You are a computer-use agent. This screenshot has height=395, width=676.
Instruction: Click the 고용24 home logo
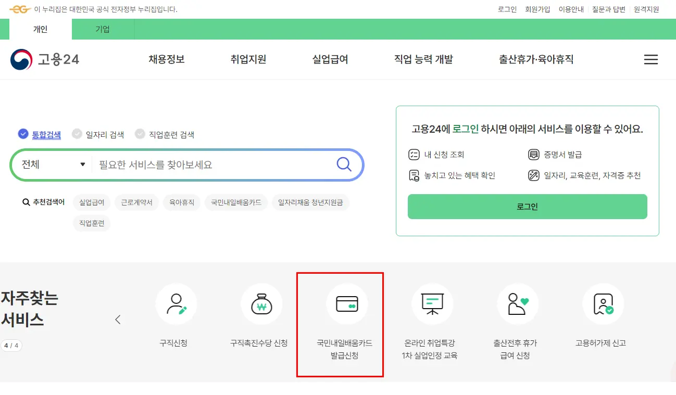tap(45, 59)
